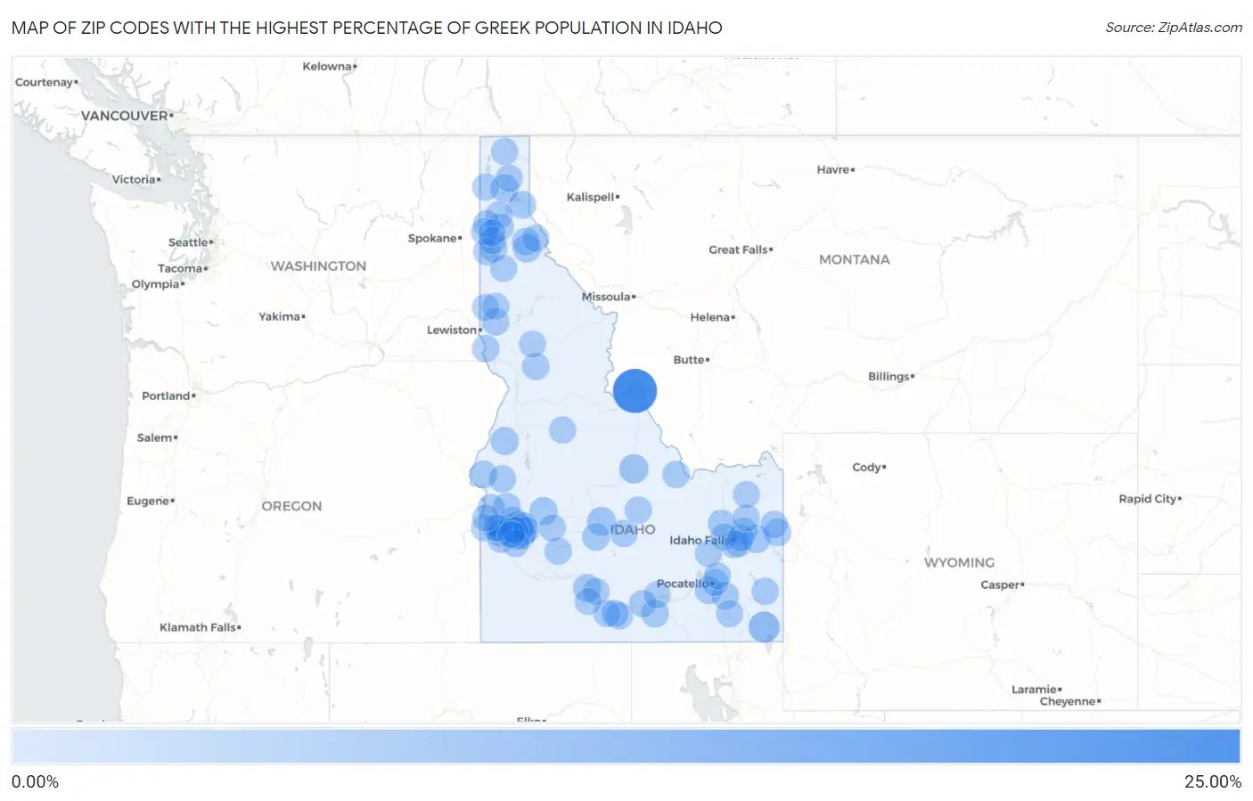This screenshot has height=801, width=1253.
Task: Click the Source: ZipAtlas.com text
Action: tap(1174, 28)
